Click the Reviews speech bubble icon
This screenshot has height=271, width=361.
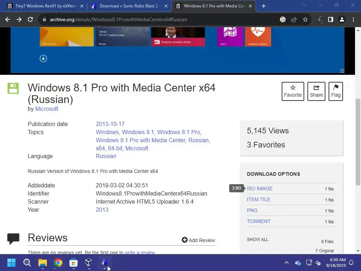click(13, 239)
